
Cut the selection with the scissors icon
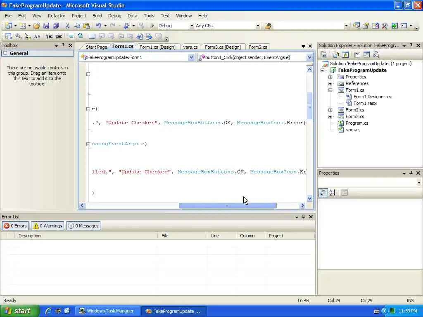click(67, 26)
